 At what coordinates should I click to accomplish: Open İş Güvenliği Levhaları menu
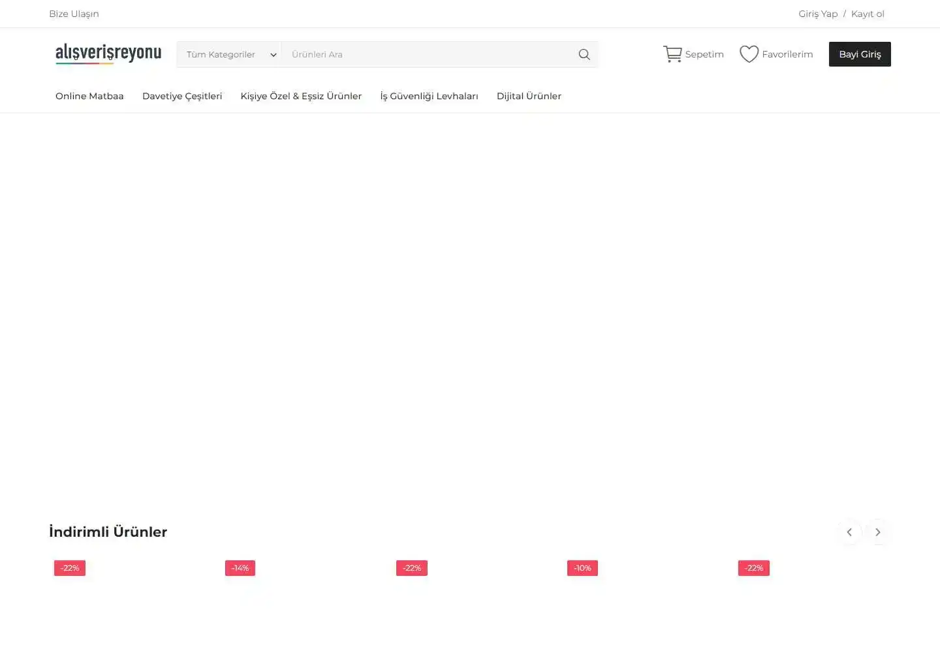[429, 96]
